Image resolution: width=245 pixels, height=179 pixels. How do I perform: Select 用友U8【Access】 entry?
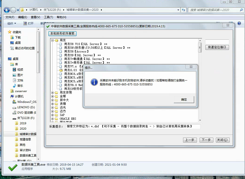coord(77,51)
